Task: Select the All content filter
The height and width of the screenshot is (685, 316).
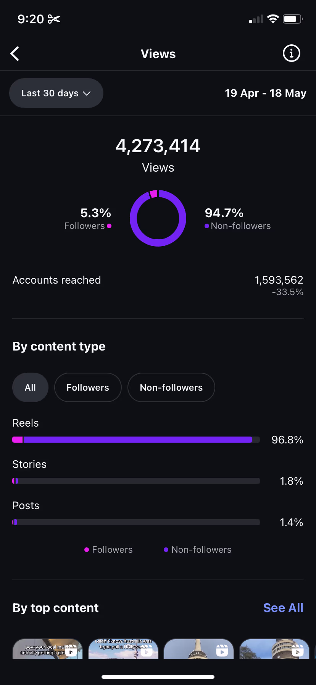Action: pos(30,388)
